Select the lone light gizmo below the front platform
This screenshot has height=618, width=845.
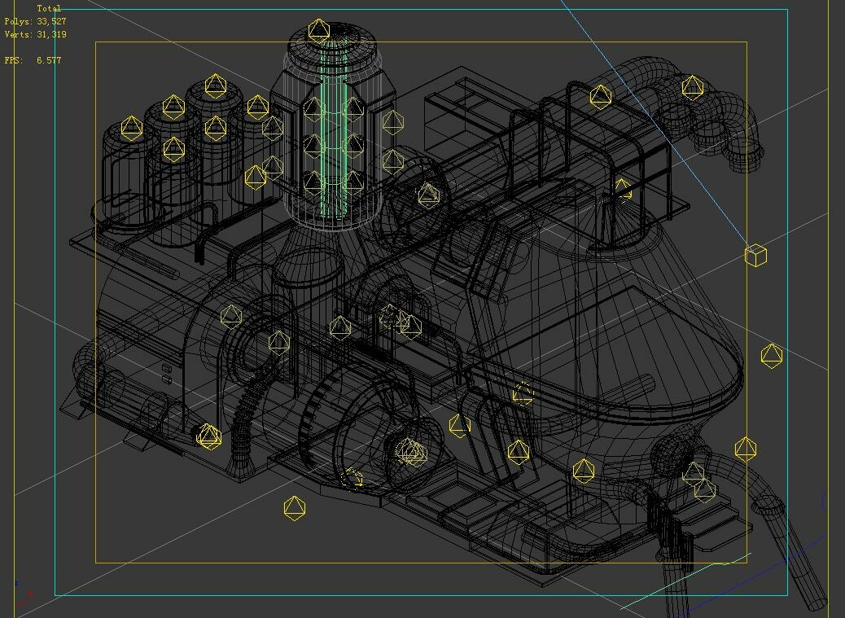click(294, 508)
